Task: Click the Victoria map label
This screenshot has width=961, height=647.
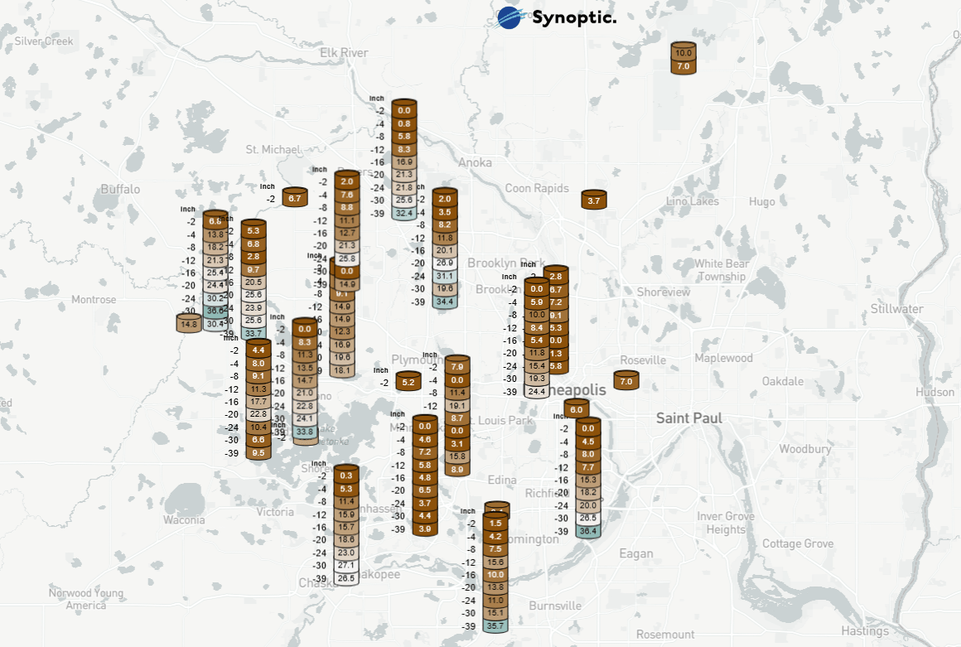Action: (275, 512)
